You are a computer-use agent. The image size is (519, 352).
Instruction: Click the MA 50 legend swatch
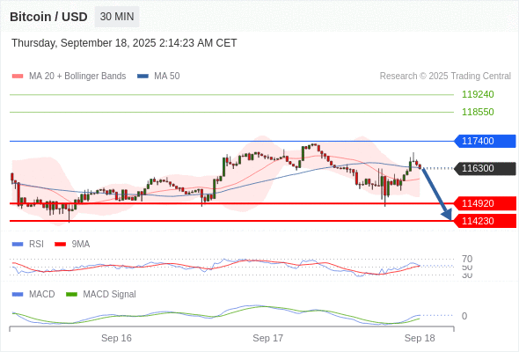coord(143,77)
